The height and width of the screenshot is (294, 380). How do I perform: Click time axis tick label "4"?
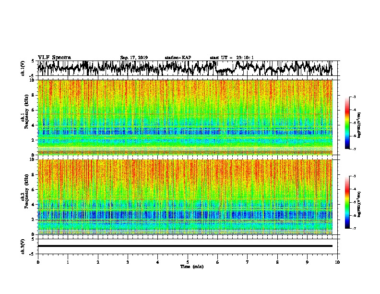(158, 262)
